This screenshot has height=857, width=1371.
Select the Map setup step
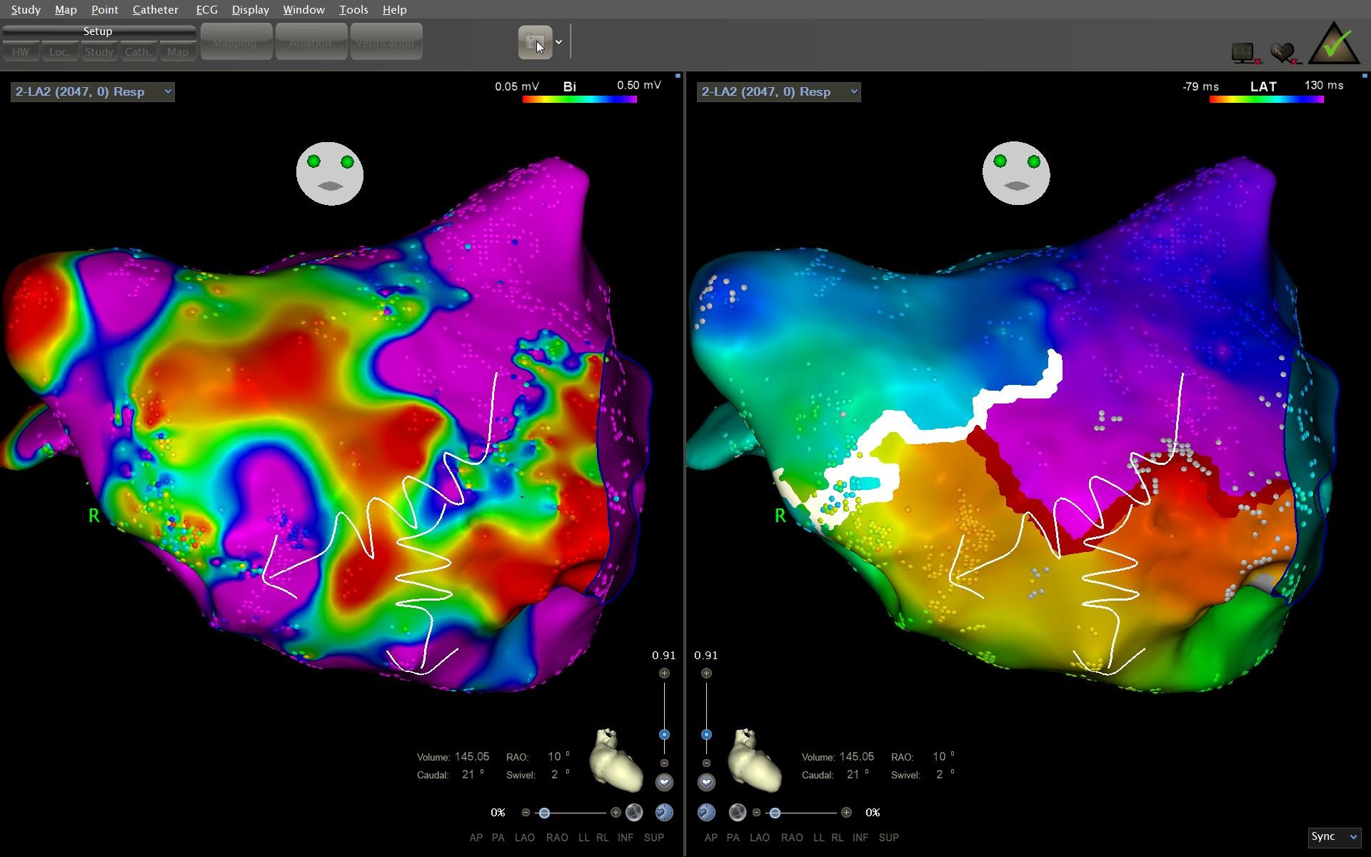pos(178,51)
